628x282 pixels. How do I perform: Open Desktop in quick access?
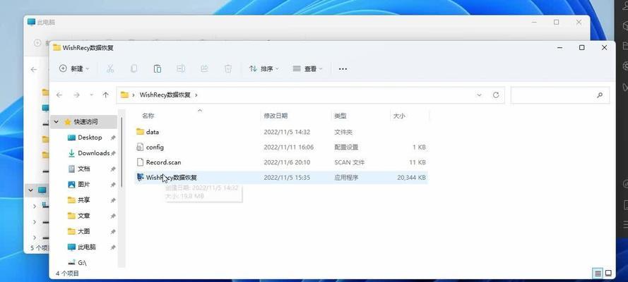point(90,137)
